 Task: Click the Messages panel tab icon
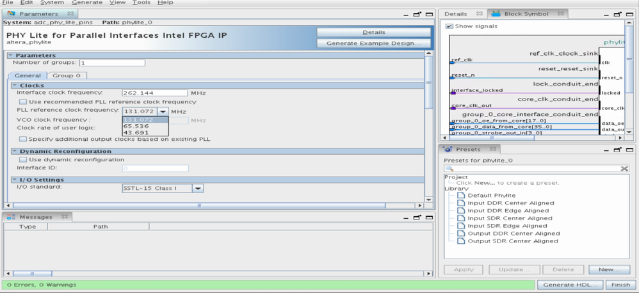point(12,217)
